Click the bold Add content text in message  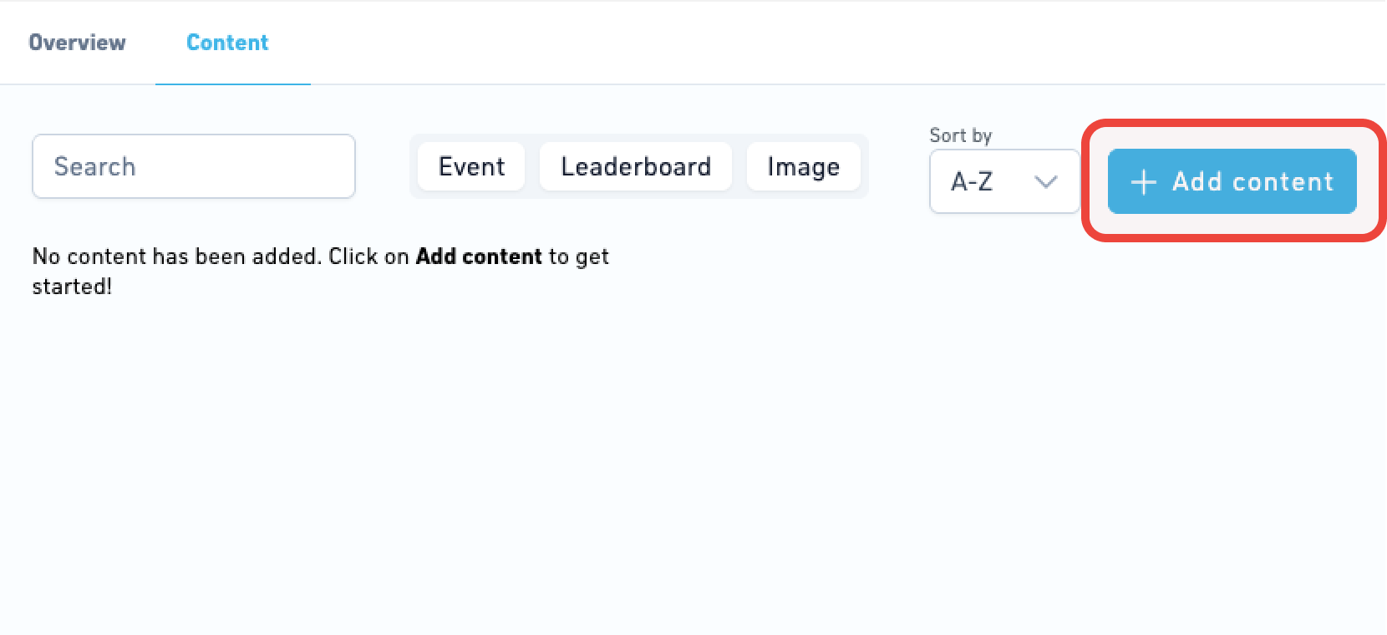click(x=479, y=256)
